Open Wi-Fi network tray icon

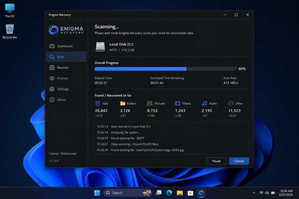point(261,193)
